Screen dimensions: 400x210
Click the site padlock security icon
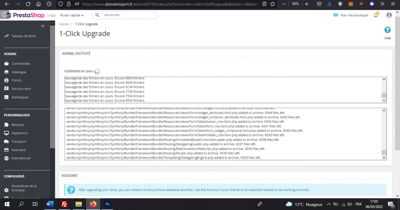coord(69,4)
